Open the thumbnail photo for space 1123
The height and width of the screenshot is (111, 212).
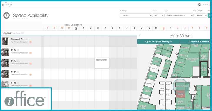click(5, 63)
